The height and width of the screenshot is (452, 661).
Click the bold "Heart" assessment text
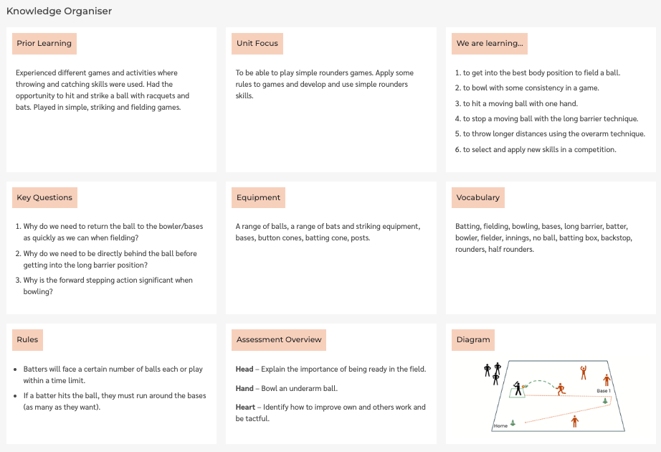coord(246,408)
